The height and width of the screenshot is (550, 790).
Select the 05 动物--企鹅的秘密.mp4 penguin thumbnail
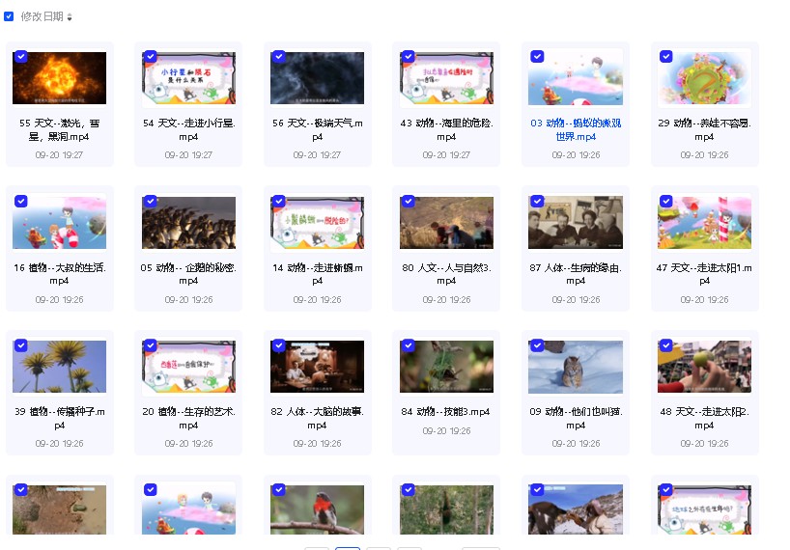(x=188, y=223)
